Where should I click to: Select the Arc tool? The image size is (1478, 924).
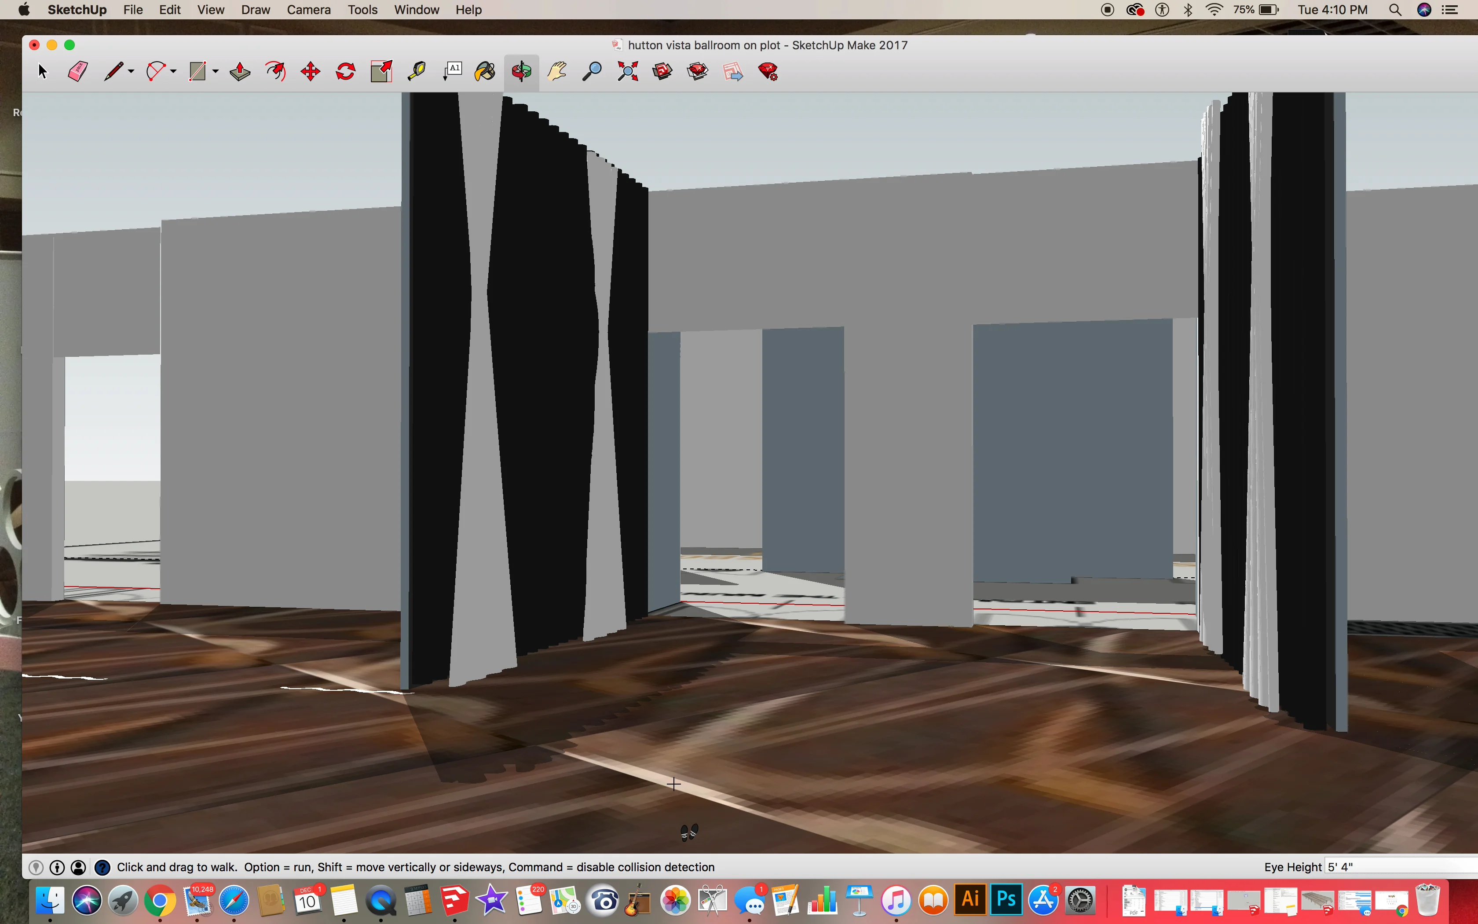[x=156, y=72]
